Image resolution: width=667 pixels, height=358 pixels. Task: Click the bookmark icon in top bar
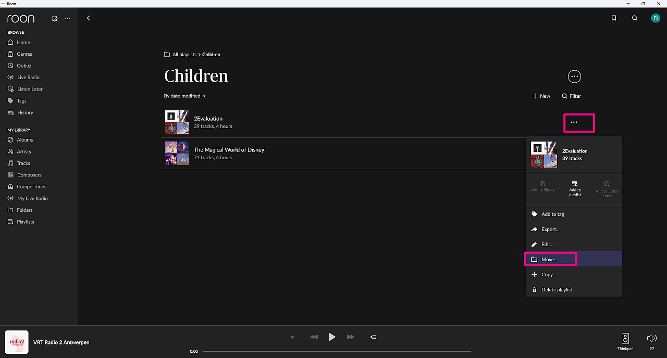tap(614, 18)
